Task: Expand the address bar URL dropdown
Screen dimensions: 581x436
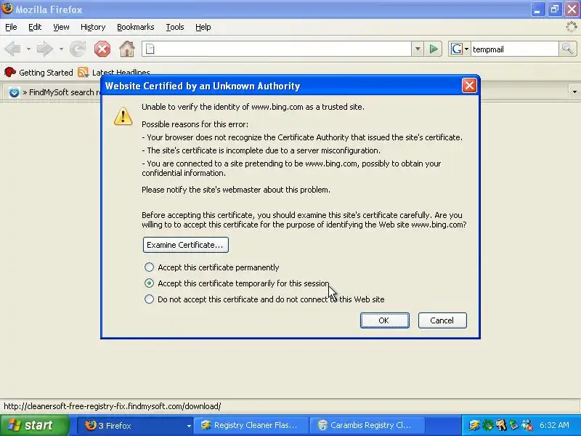Action: pos(418,49)
